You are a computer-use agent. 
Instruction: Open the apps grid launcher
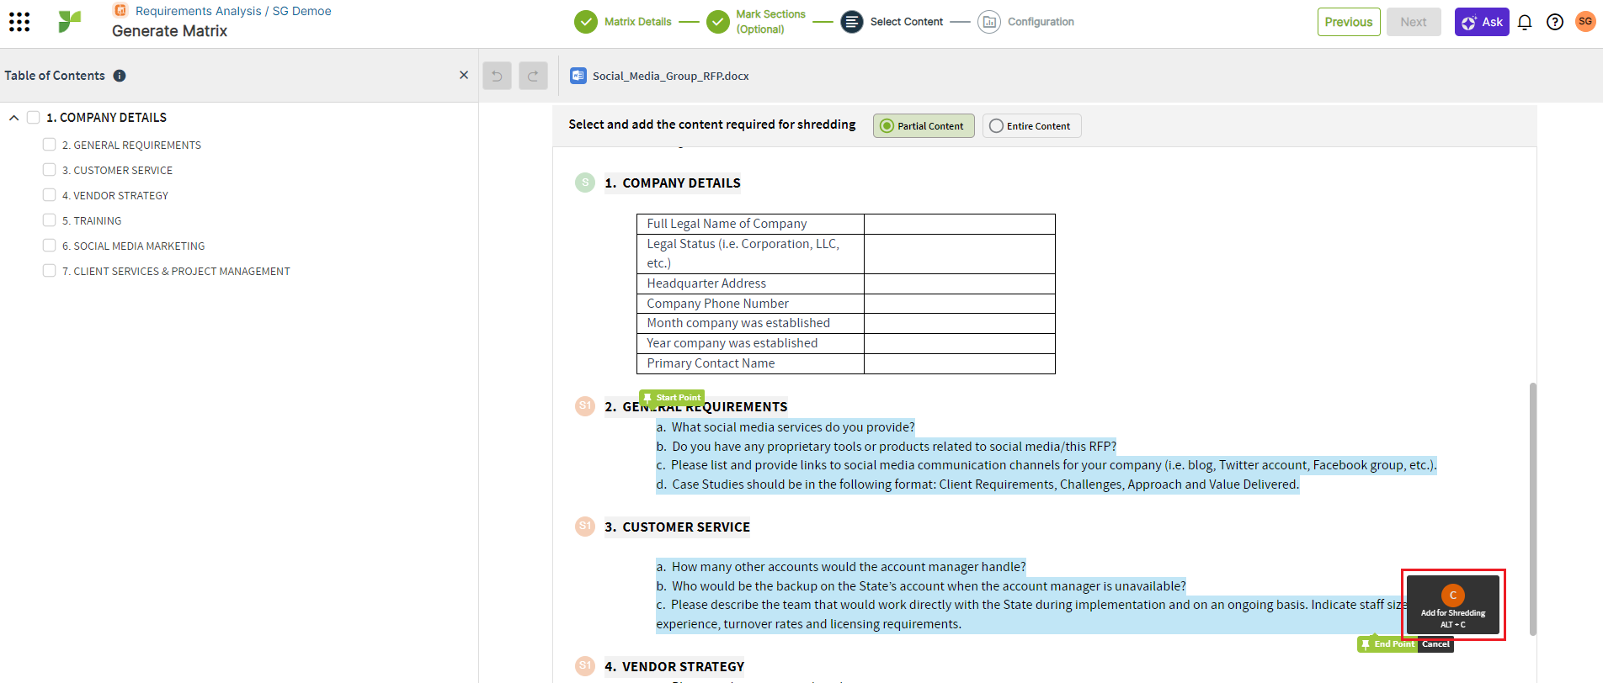19,22
